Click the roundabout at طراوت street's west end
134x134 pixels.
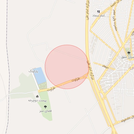tap(39, 91)
